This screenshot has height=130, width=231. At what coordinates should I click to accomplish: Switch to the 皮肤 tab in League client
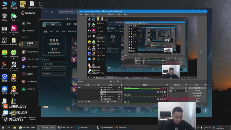(51, 31)
